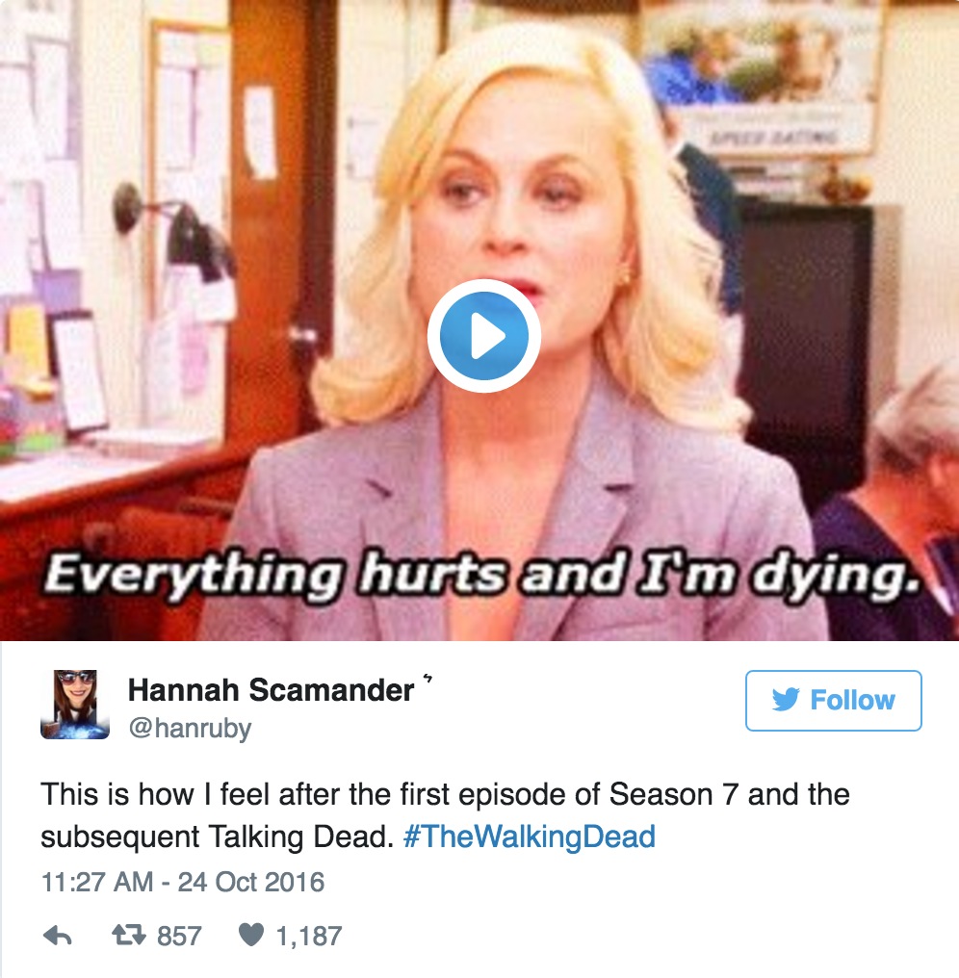Like the tweet with the heart icon
This screenshot has width=959, height=978.
point(251,935)
